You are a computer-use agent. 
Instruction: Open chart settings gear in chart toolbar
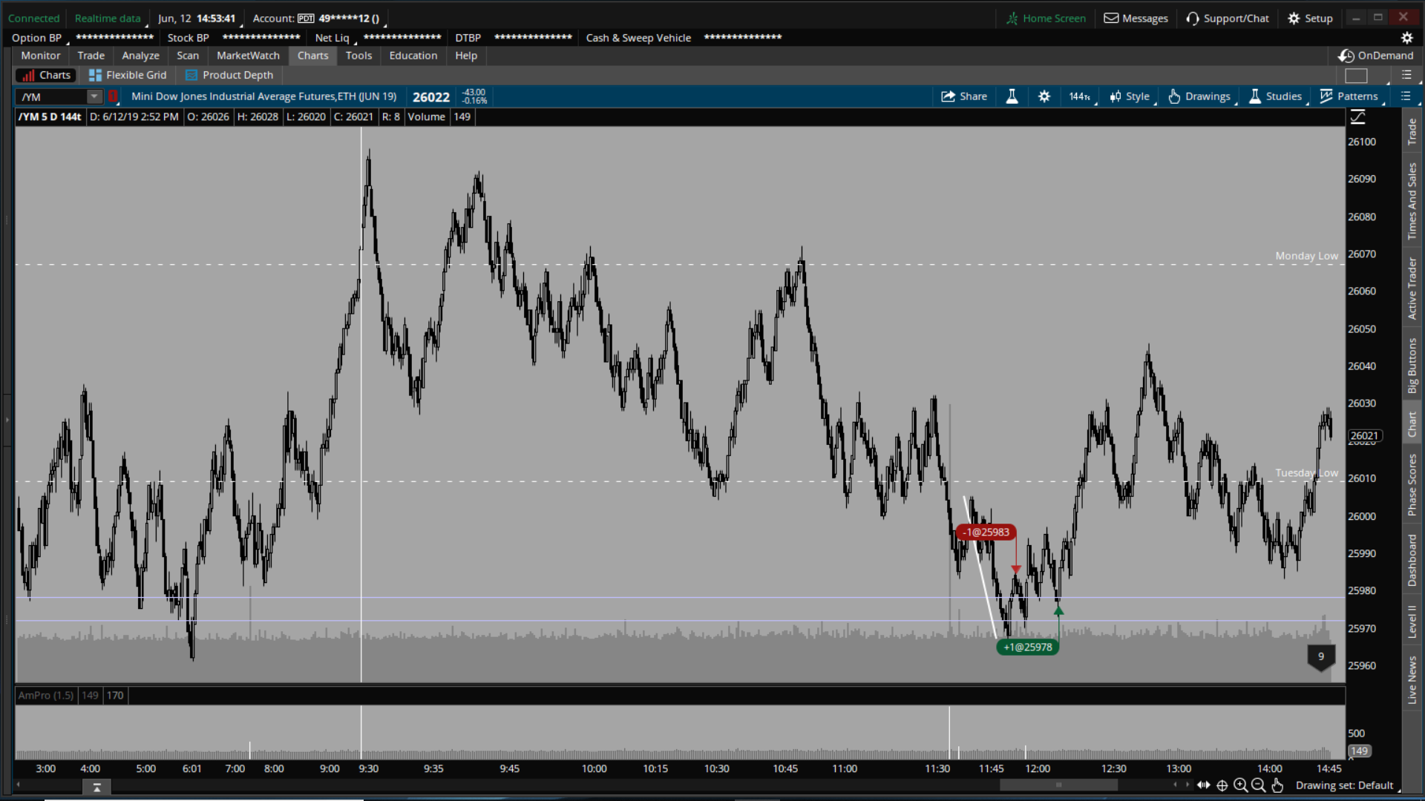1044,96
